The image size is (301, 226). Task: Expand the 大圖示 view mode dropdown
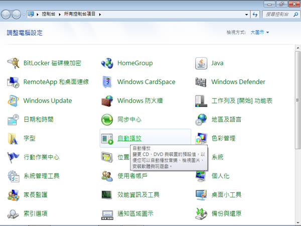(x=259, y=33)
